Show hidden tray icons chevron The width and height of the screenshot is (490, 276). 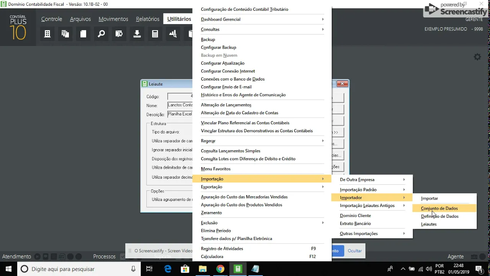(403, 269)
